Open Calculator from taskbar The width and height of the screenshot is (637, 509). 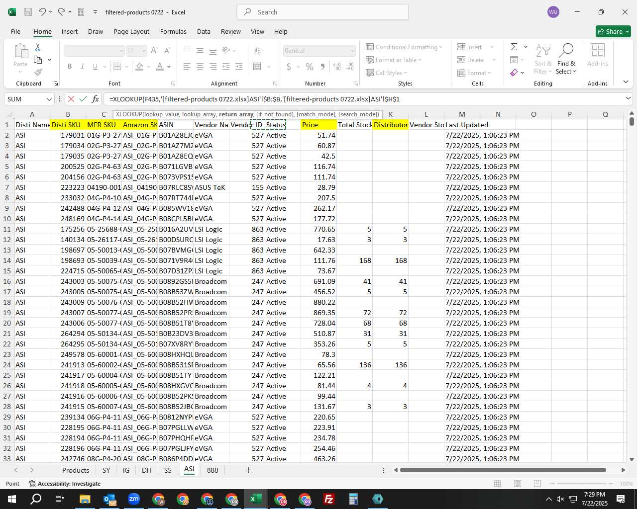[353, 499]
